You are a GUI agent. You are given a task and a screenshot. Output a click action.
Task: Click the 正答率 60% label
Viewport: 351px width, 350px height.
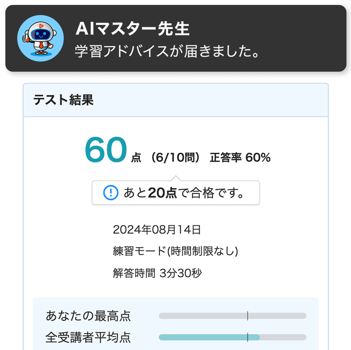240,158
